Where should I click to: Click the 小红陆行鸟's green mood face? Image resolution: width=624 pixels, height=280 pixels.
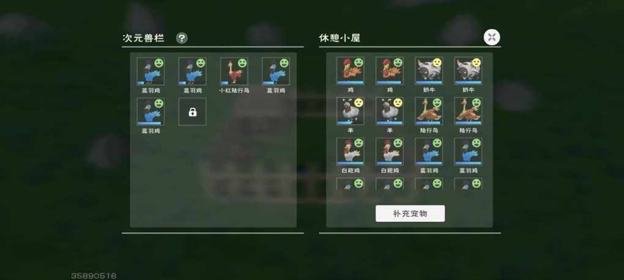[242, 63]
